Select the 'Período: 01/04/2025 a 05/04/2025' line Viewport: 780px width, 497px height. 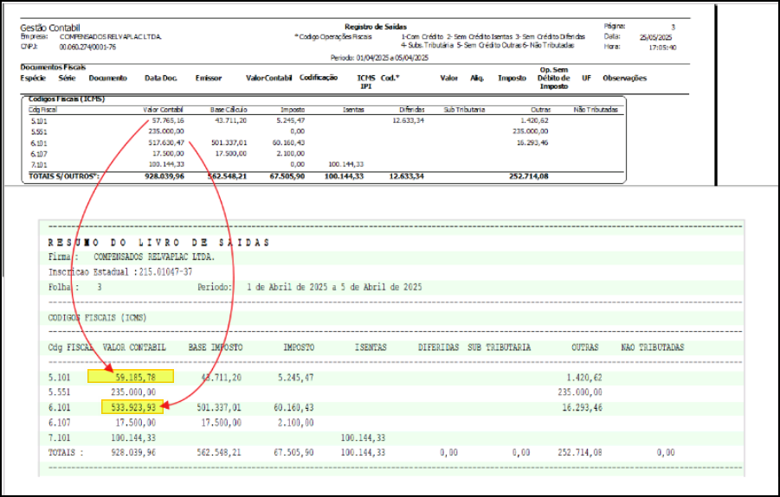[379, 58]
